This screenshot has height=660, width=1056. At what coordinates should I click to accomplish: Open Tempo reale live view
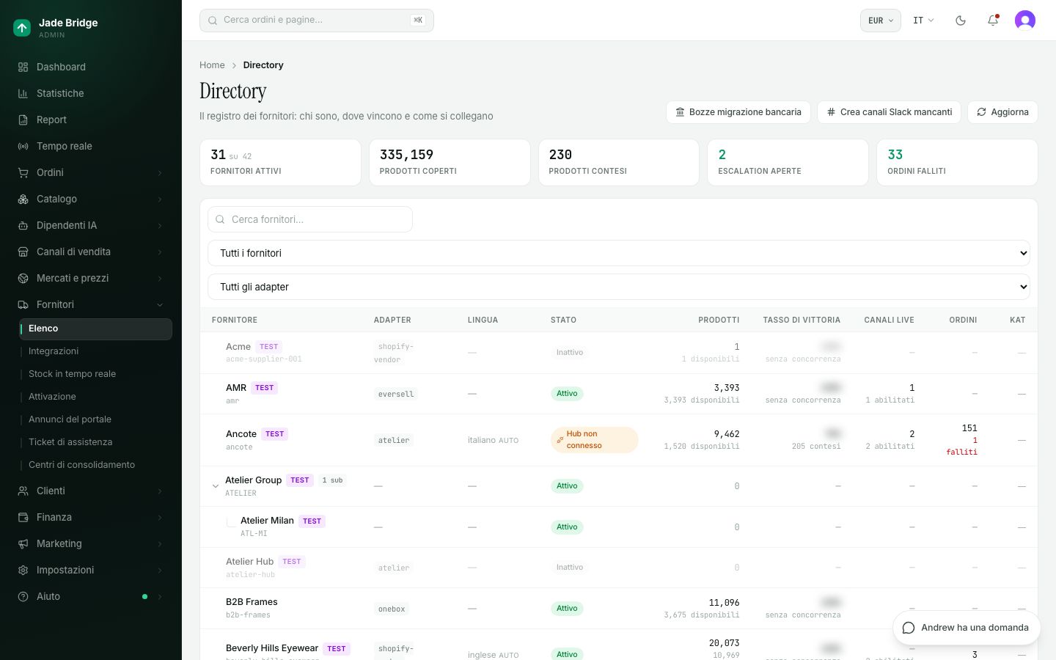click(91, 146)
